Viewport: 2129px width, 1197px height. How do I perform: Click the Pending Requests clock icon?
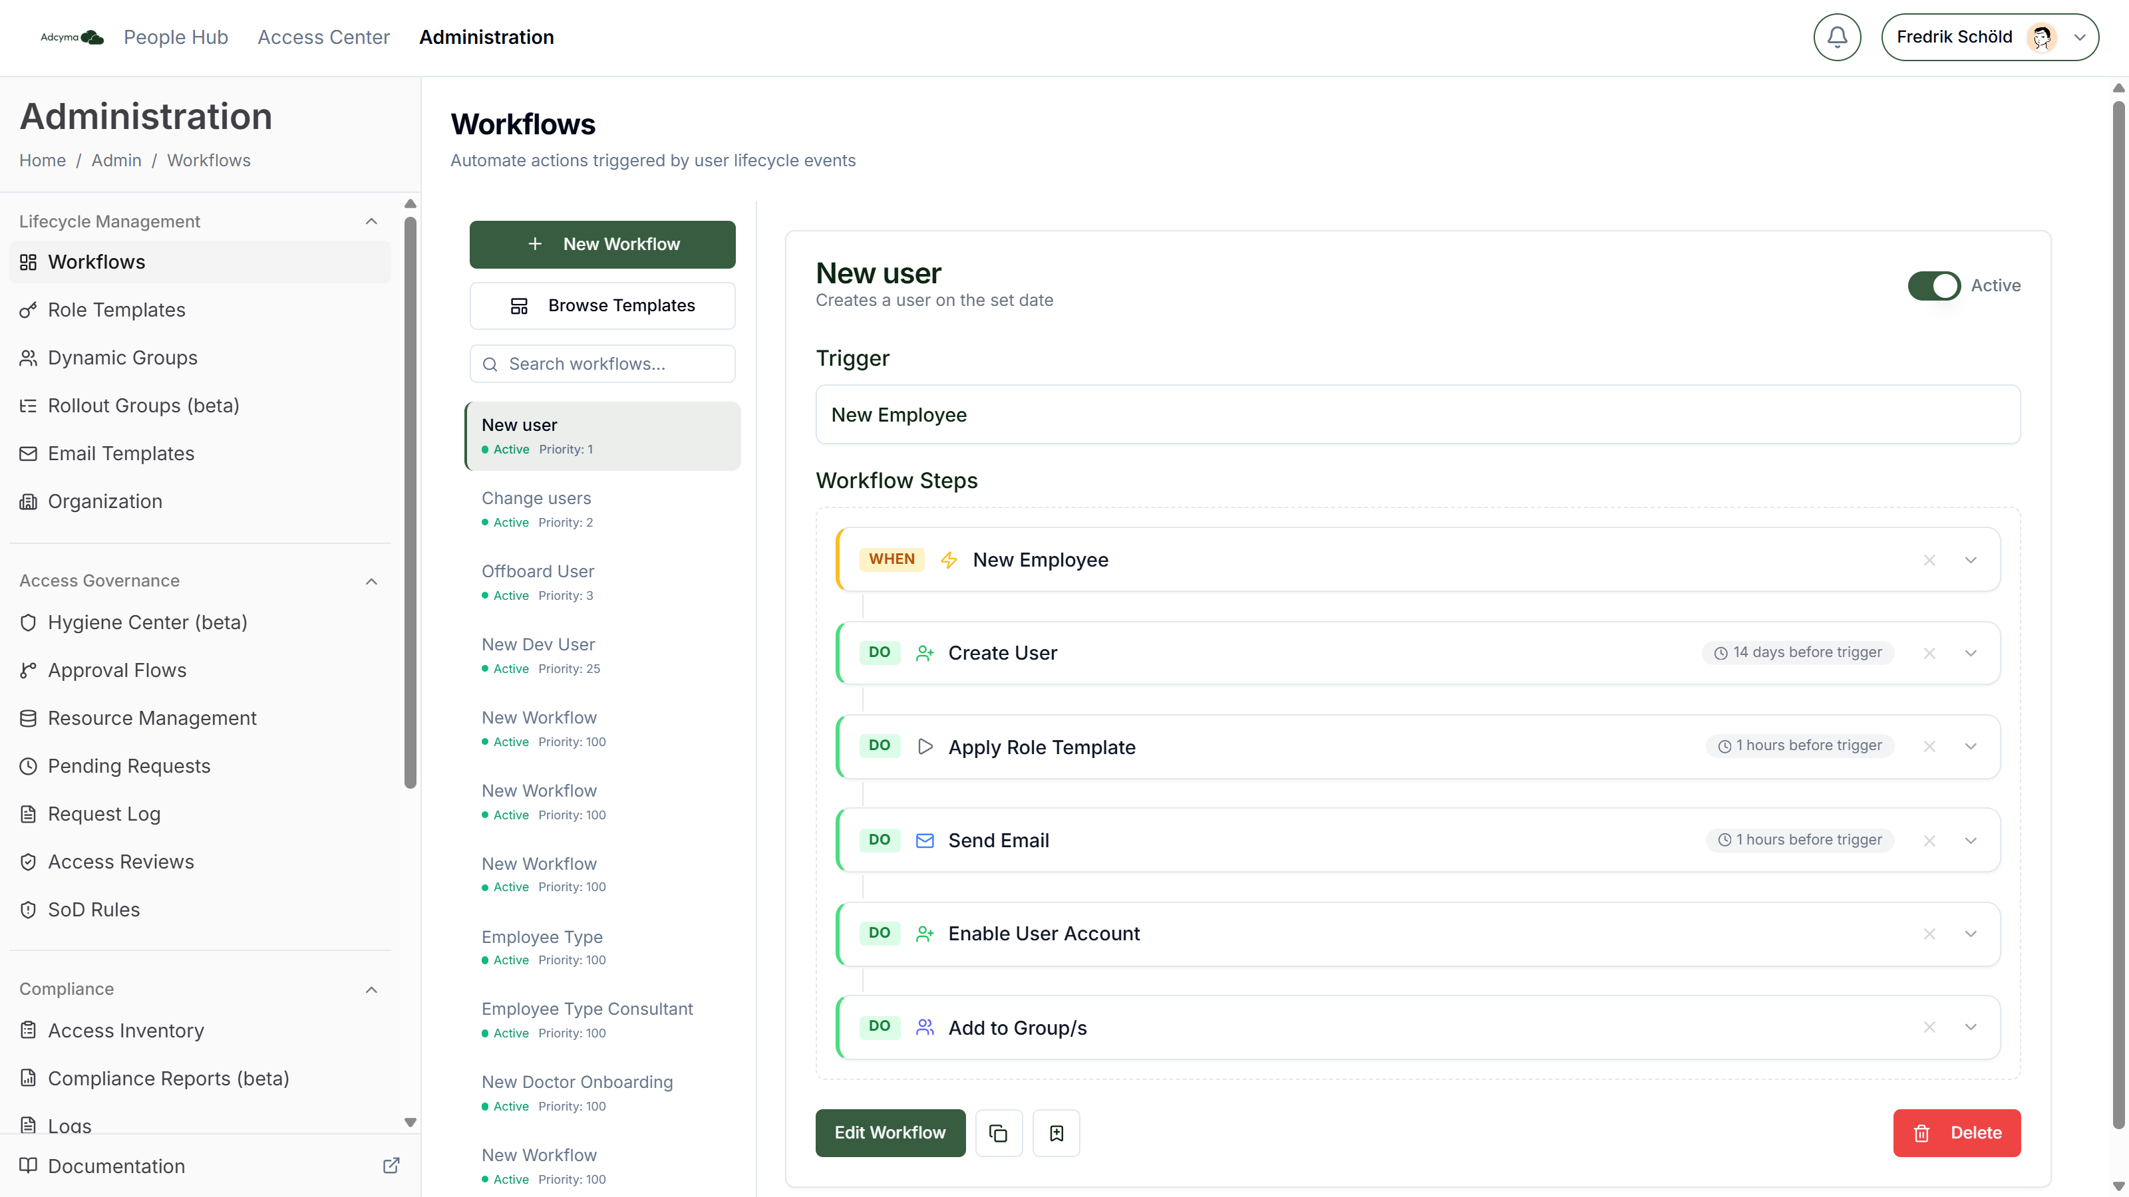(28, 766)
